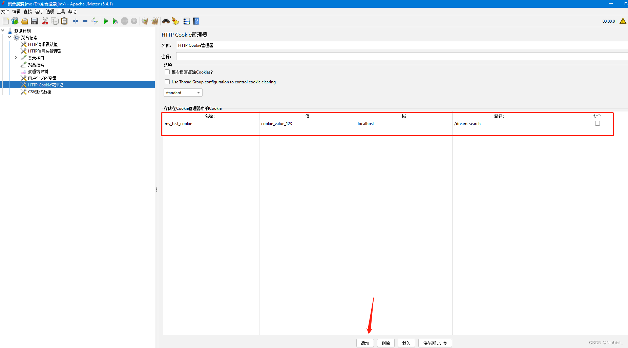
Task: Click the Reset search icon
Action: pos(175,21)
